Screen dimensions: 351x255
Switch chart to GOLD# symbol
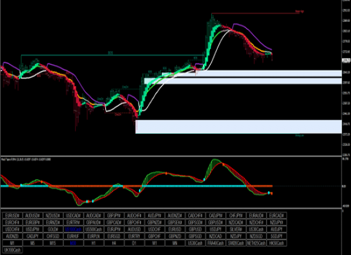pyautogui.click(x=53, y=229)
